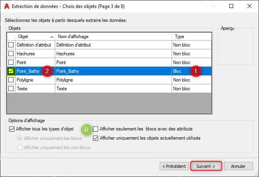Viewport: 259px width, 177px height.
Task: Tick the Polyligne row checkbox
Action: click(x=11, y=80)
